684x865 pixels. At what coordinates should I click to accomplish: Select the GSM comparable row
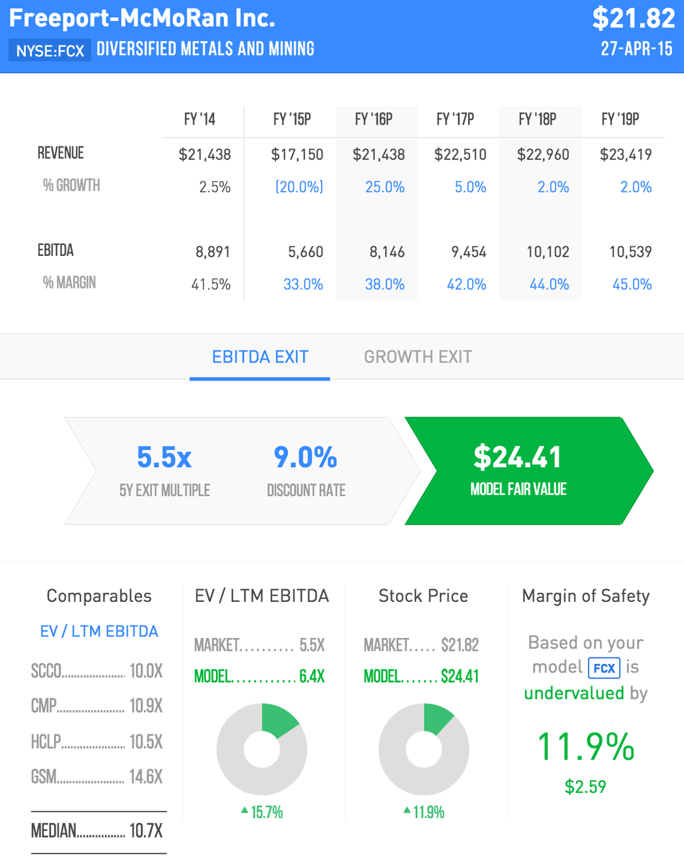97,777
